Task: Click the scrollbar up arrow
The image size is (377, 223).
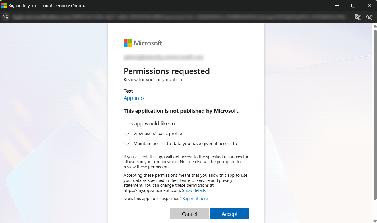Action: point(375,26)
